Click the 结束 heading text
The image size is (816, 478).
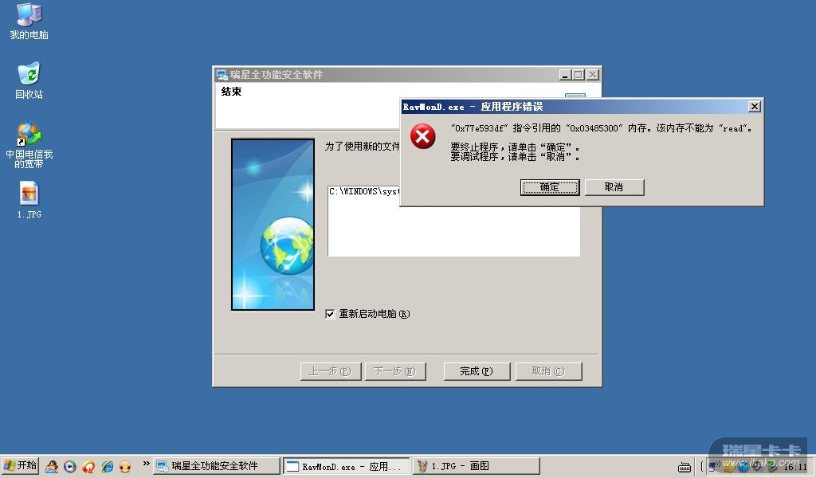tap(231, 92)
